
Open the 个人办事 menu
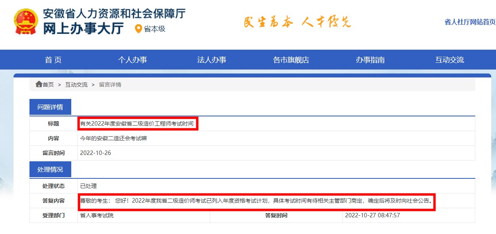coord(133,59)
